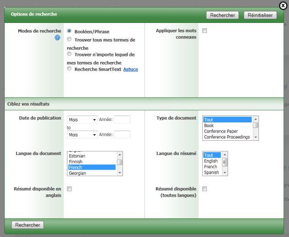Select the Booléen/Phrase radio button

pyautogui.click(x=69, y=32)
